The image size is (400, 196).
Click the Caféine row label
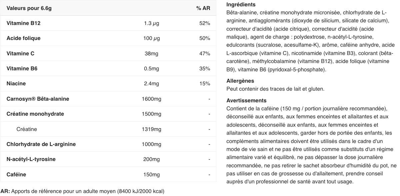click(x=16, y=174)
